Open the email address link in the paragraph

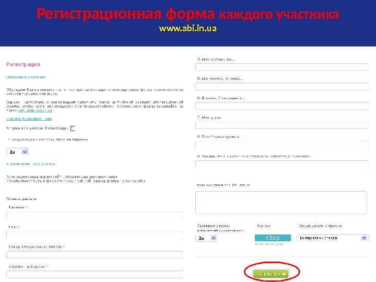[35, 110]
